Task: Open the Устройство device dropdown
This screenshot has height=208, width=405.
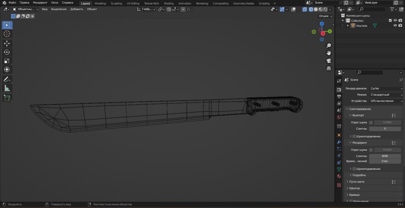Action: click(386, 101)
